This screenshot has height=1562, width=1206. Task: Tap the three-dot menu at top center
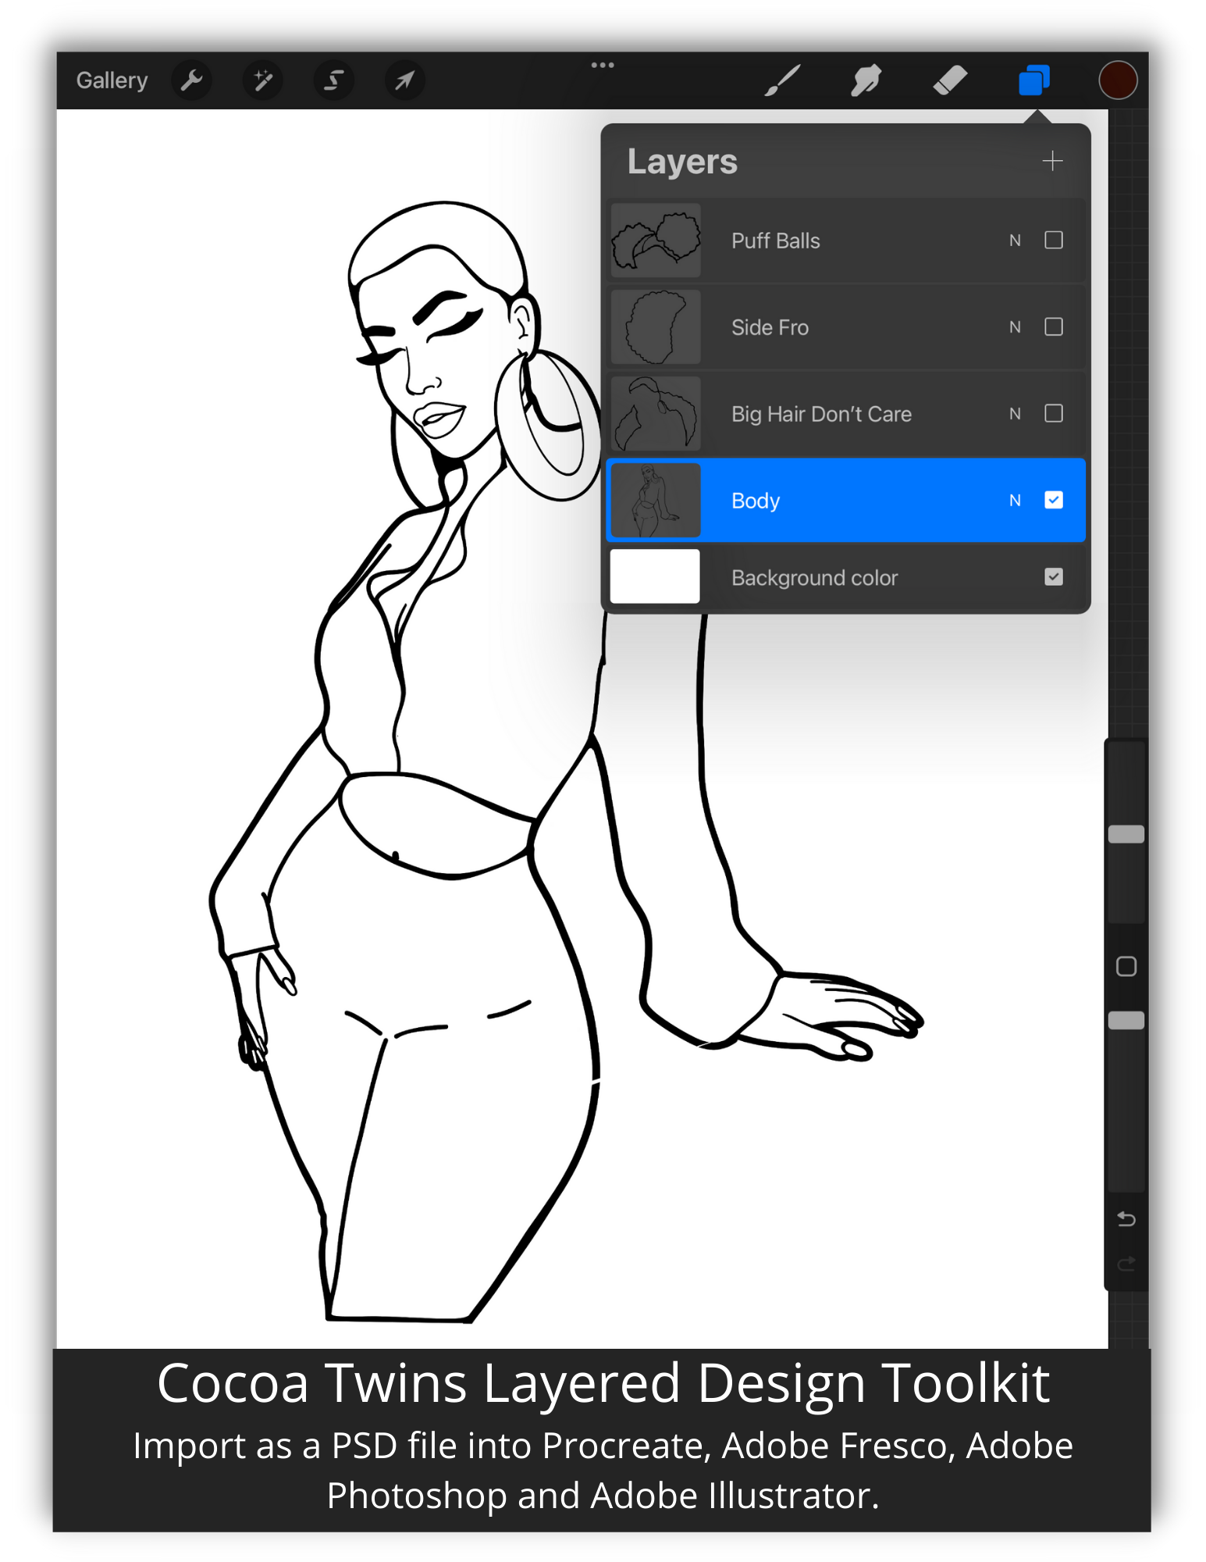(603, 65)
